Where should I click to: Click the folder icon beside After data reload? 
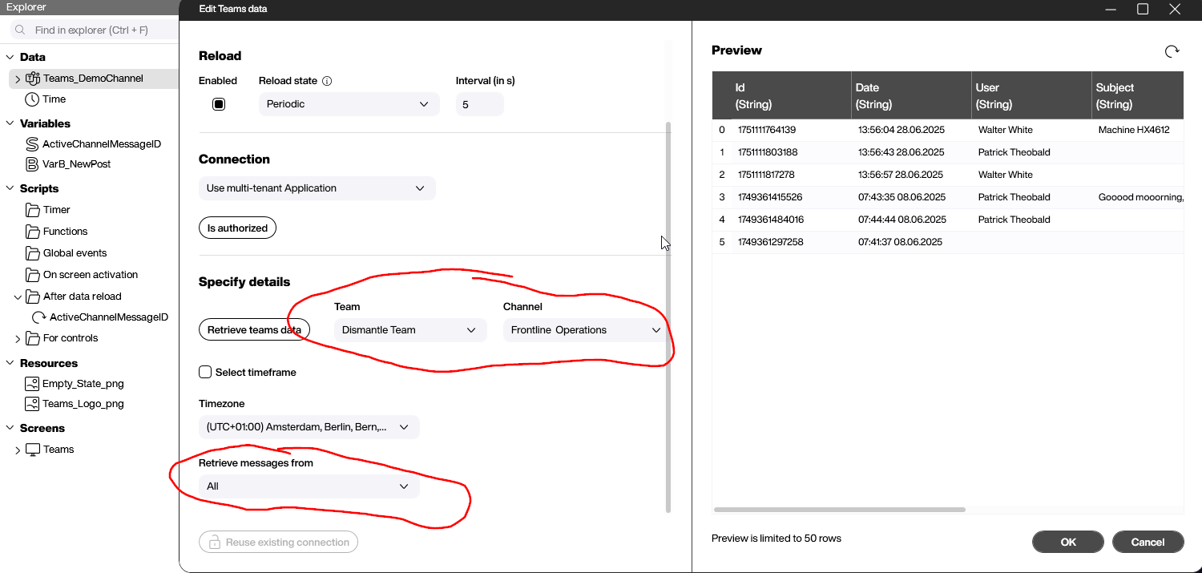32,297
